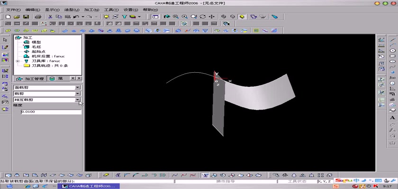Open the 面裁剪 dropdown arrow
398x189 pixels.
[x=78, y=87]
